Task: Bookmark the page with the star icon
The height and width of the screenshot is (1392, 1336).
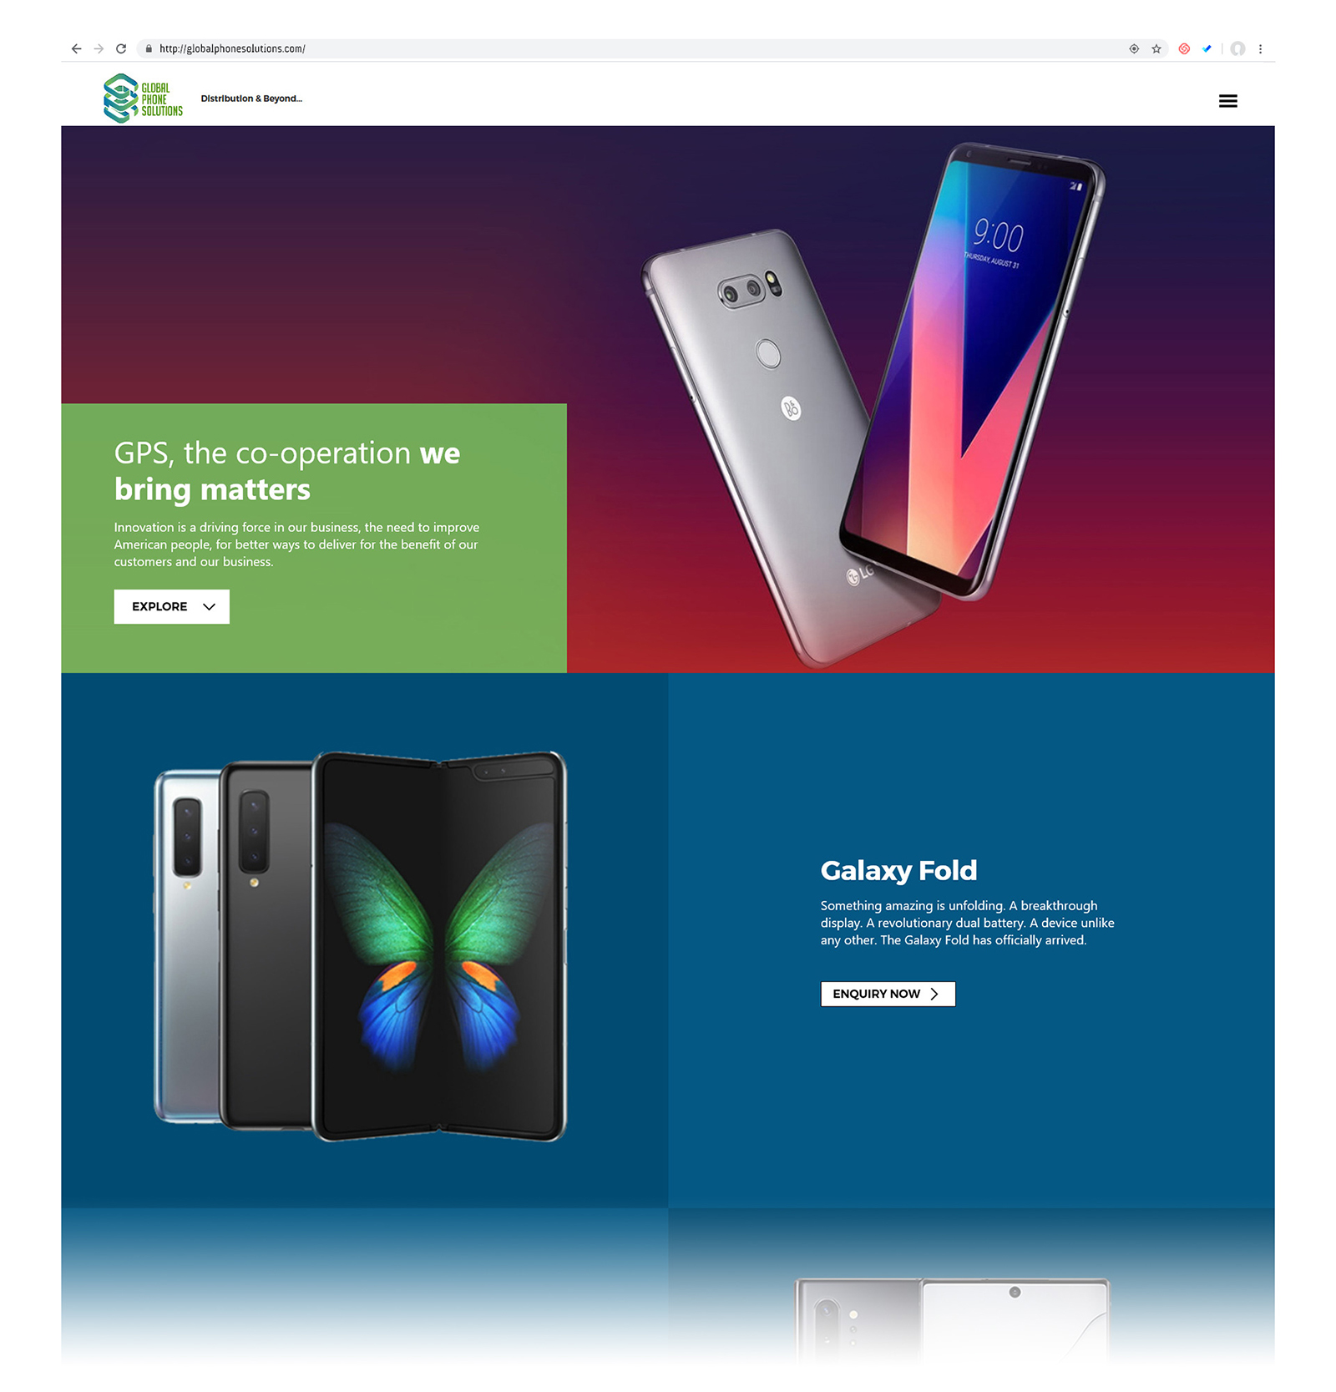Action: pyautogui.click(x=1156, y=48)
